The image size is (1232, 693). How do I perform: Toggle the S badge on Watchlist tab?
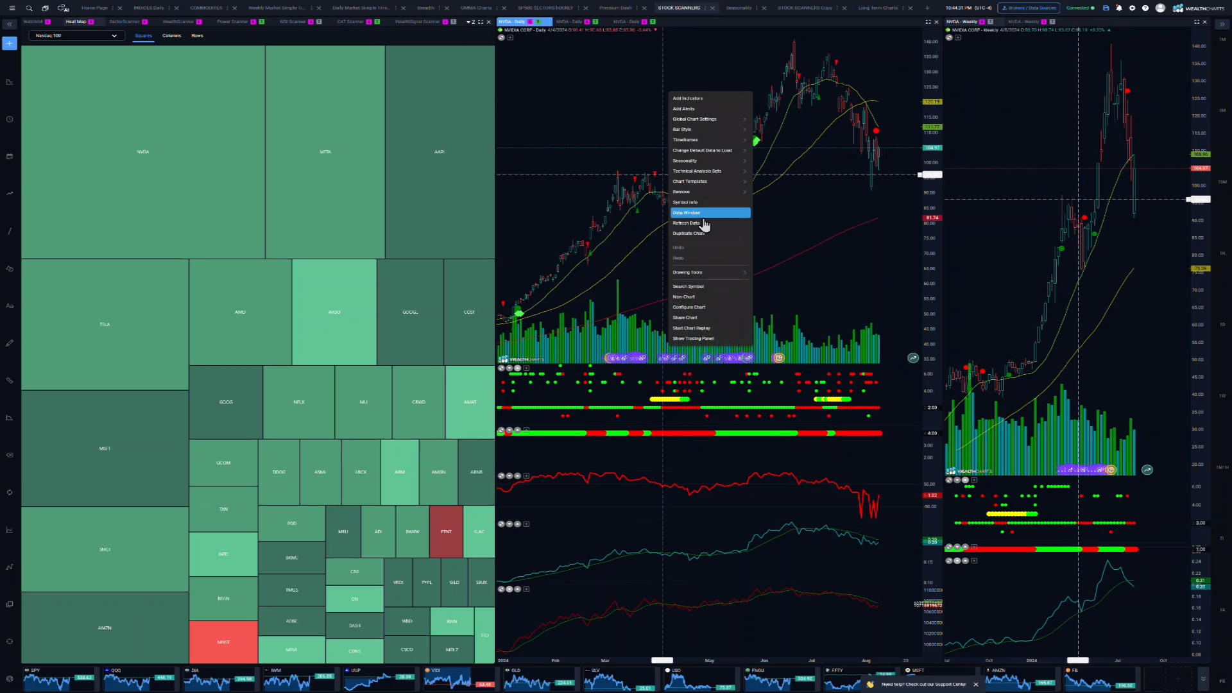pyautogui.click(x=47, y=22)
